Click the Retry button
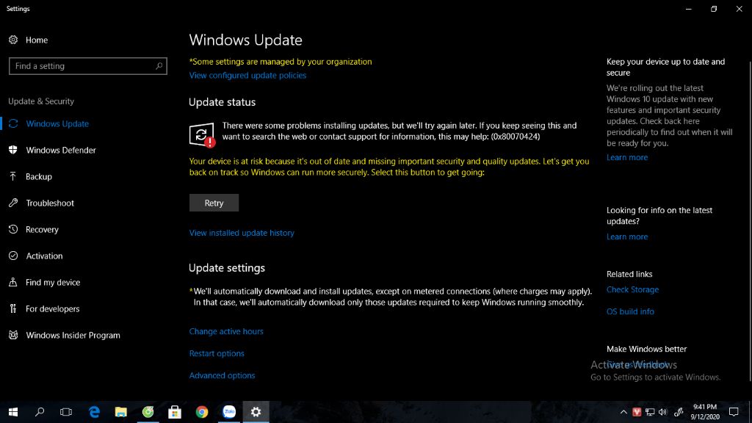This screenshot has height=423, width=752. [214, 203]
